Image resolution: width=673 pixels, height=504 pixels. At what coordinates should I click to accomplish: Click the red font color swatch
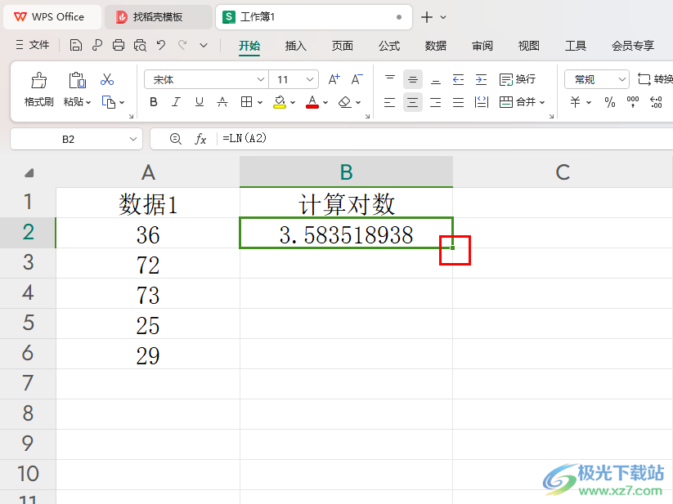(312, 102)
